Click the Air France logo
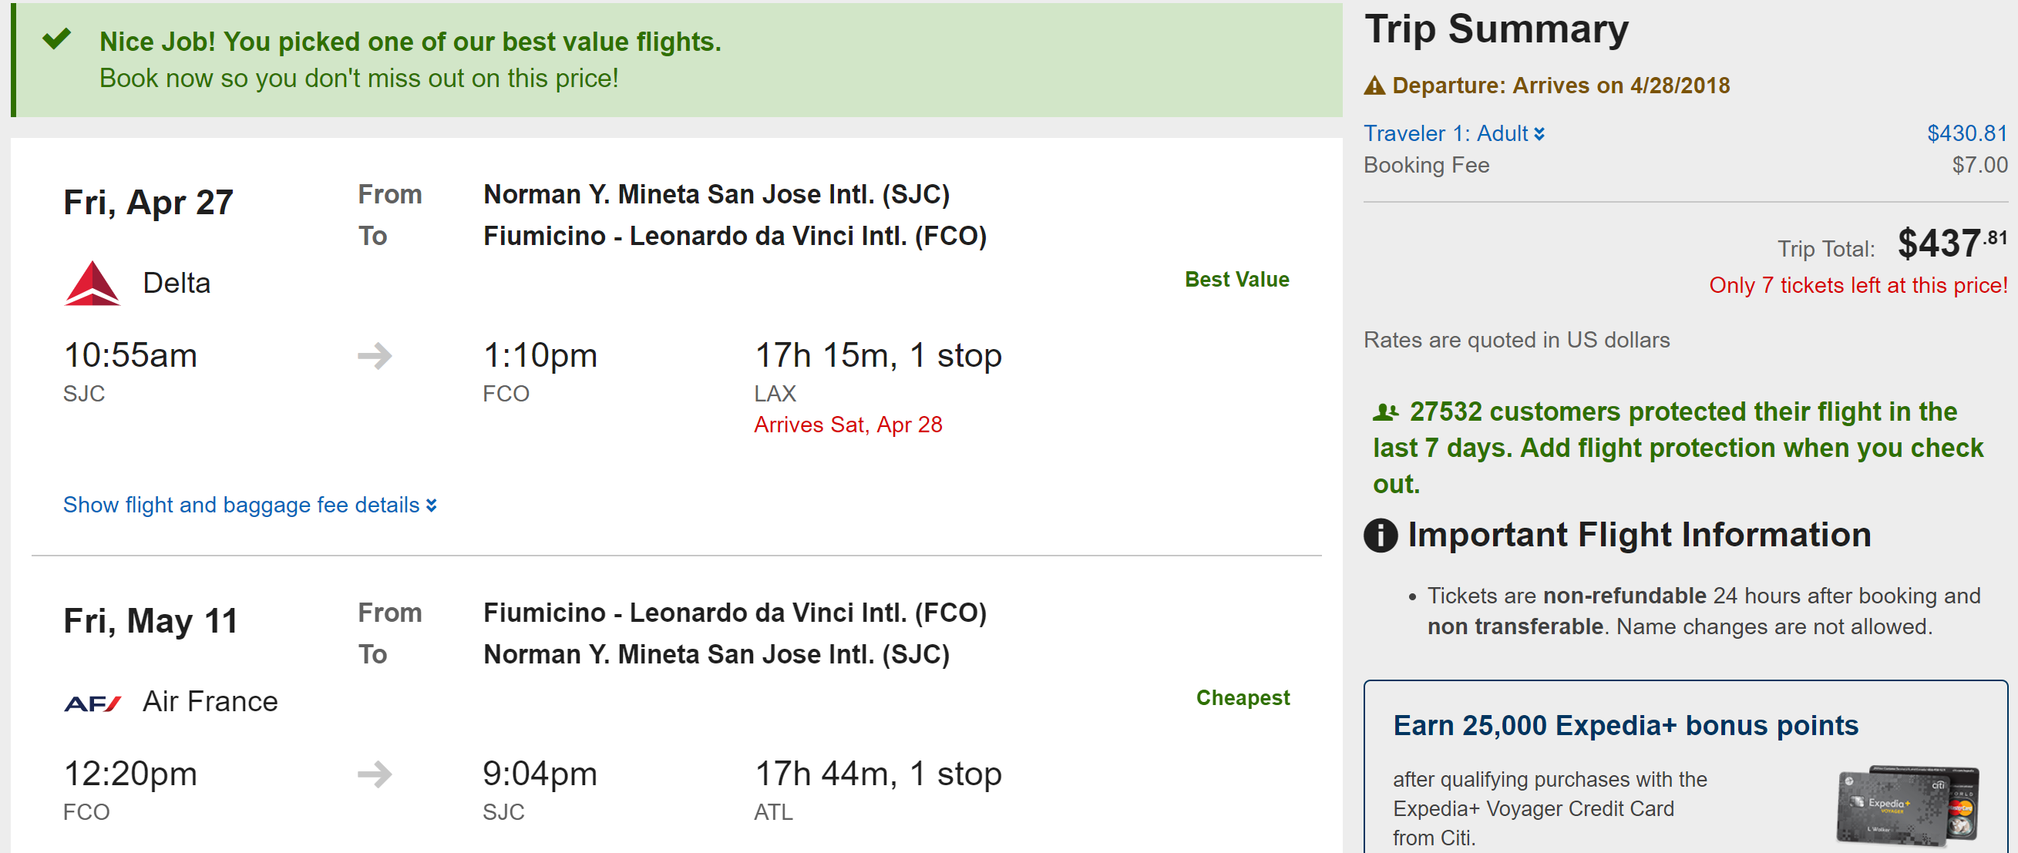 [x=92, y=703]
